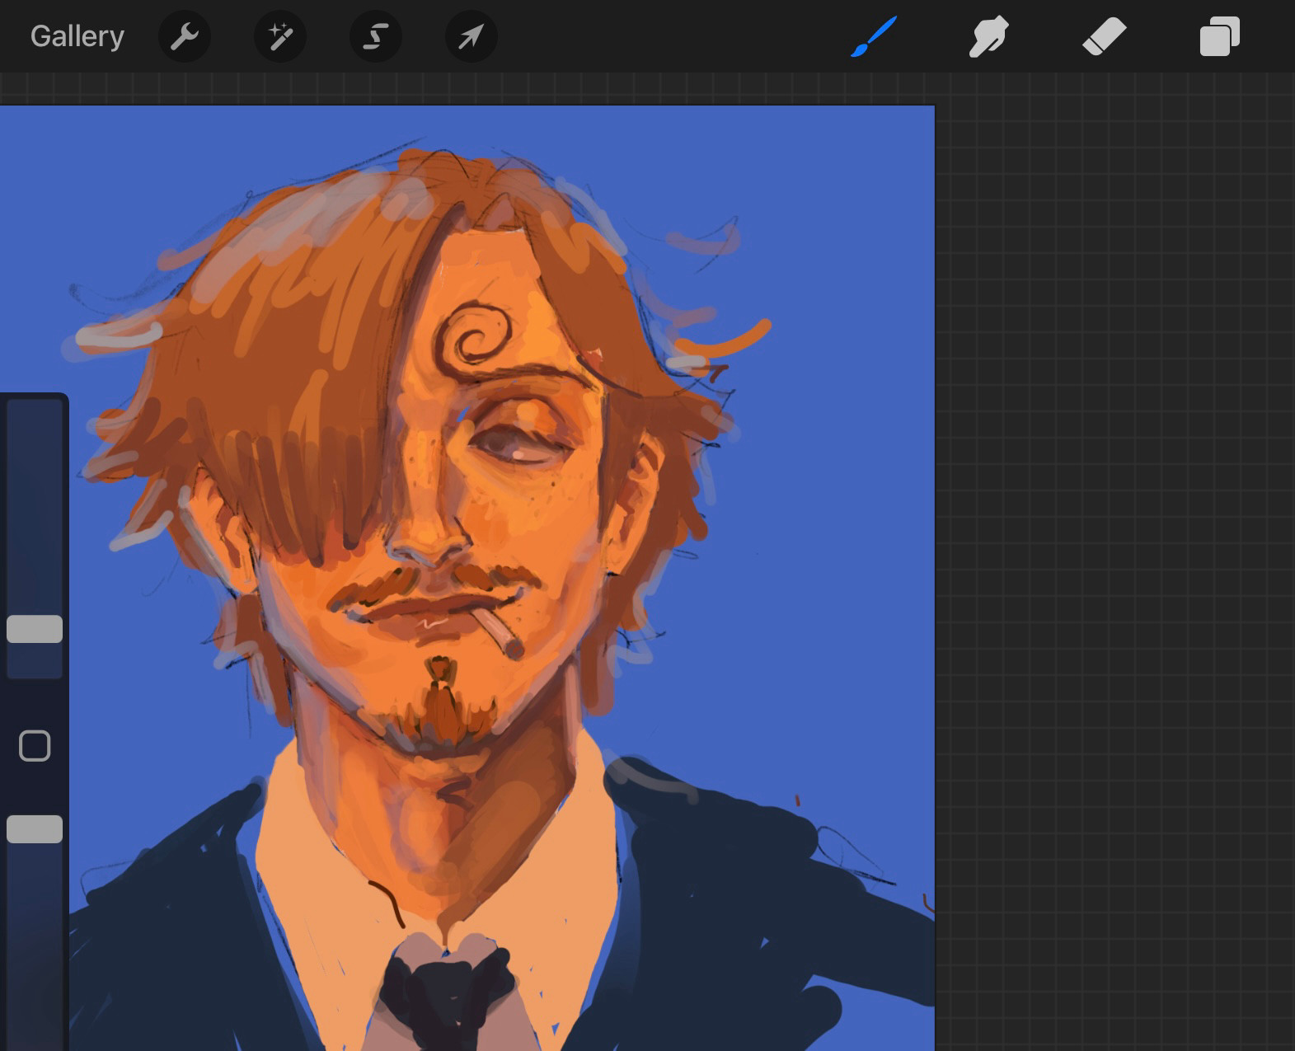Viewport: 1295px width, 1051px height.
Task: Select the Brush tool
Action: click(873, 37)
